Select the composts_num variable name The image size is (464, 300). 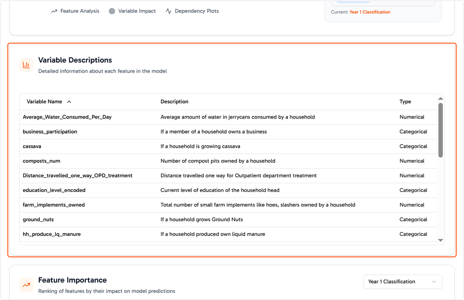tap(41, 161)
